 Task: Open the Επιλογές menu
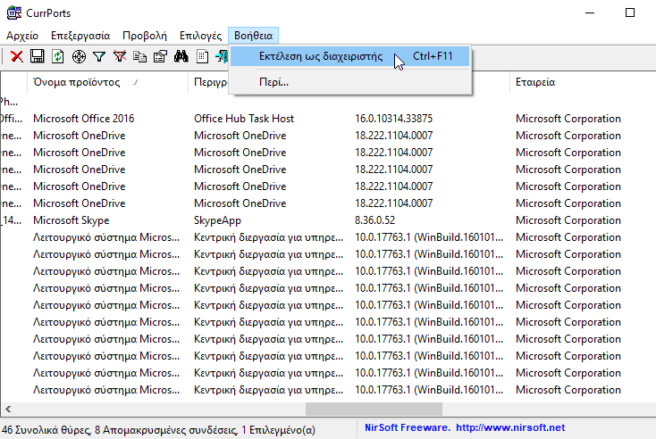point(200,36)
